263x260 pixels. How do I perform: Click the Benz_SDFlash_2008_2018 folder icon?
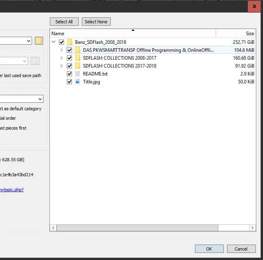(x=70, y=42)
